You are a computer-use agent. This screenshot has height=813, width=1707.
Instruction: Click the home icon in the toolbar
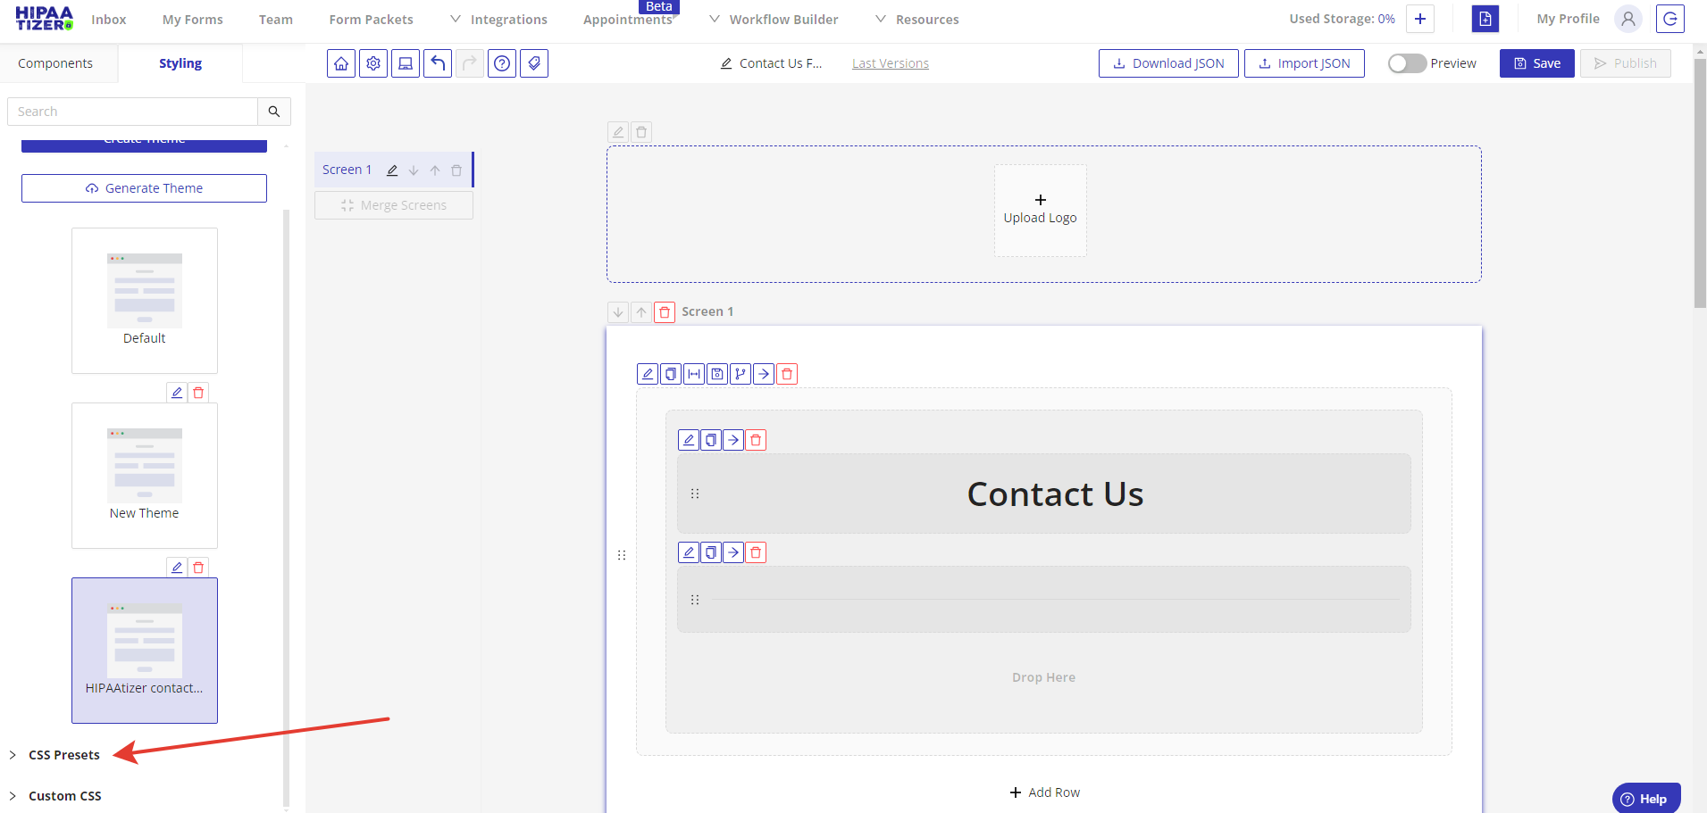coord(341,63)
